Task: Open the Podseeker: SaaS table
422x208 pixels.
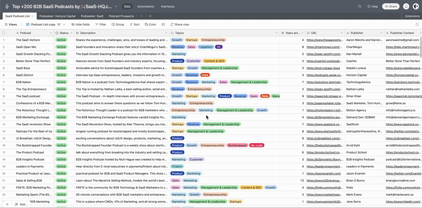Action: coord(92,16)
